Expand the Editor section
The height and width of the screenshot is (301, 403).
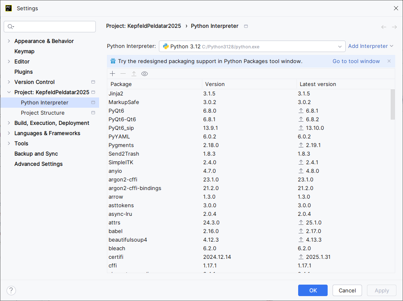tap(9, 61)
